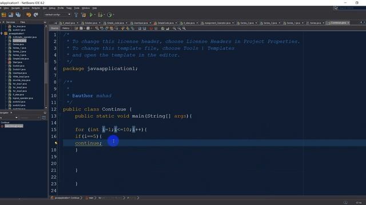
Task: Select the main method in Navigator panel
Action: [14, 126]
